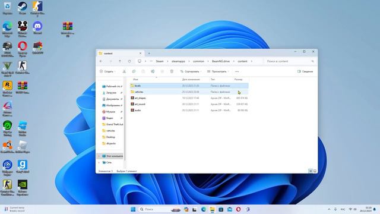The width and height of the screenshot is (380, 214).
Task: Open the Garry's Mod desktop icon
Action: point(23,166)
